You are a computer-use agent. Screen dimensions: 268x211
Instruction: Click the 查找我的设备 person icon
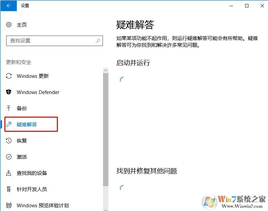(9, 173)
